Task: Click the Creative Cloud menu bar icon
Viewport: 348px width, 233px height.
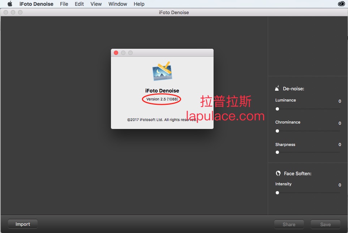Action: click(341, 4)
